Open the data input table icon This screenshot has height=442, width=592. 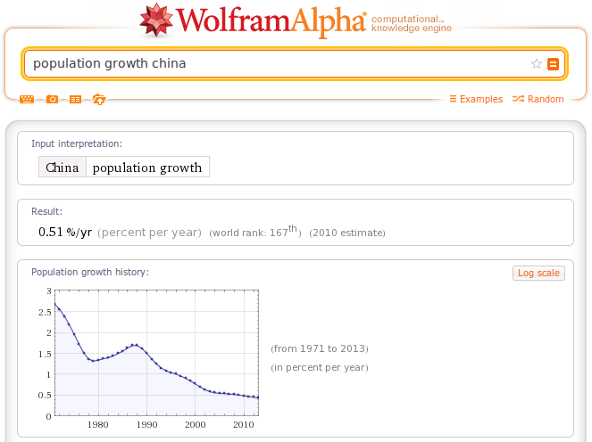point(76,99)
